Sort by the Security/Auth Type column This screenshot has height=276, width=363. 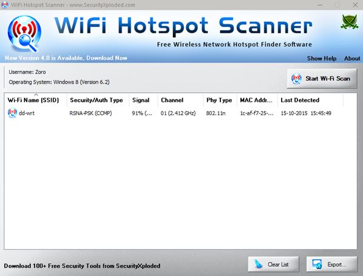[x=98, y=100]
